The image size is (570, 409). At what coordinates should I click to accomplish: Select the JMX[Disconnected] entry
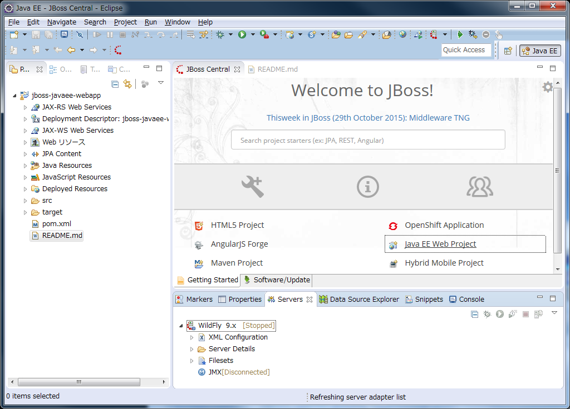point(239,372)
